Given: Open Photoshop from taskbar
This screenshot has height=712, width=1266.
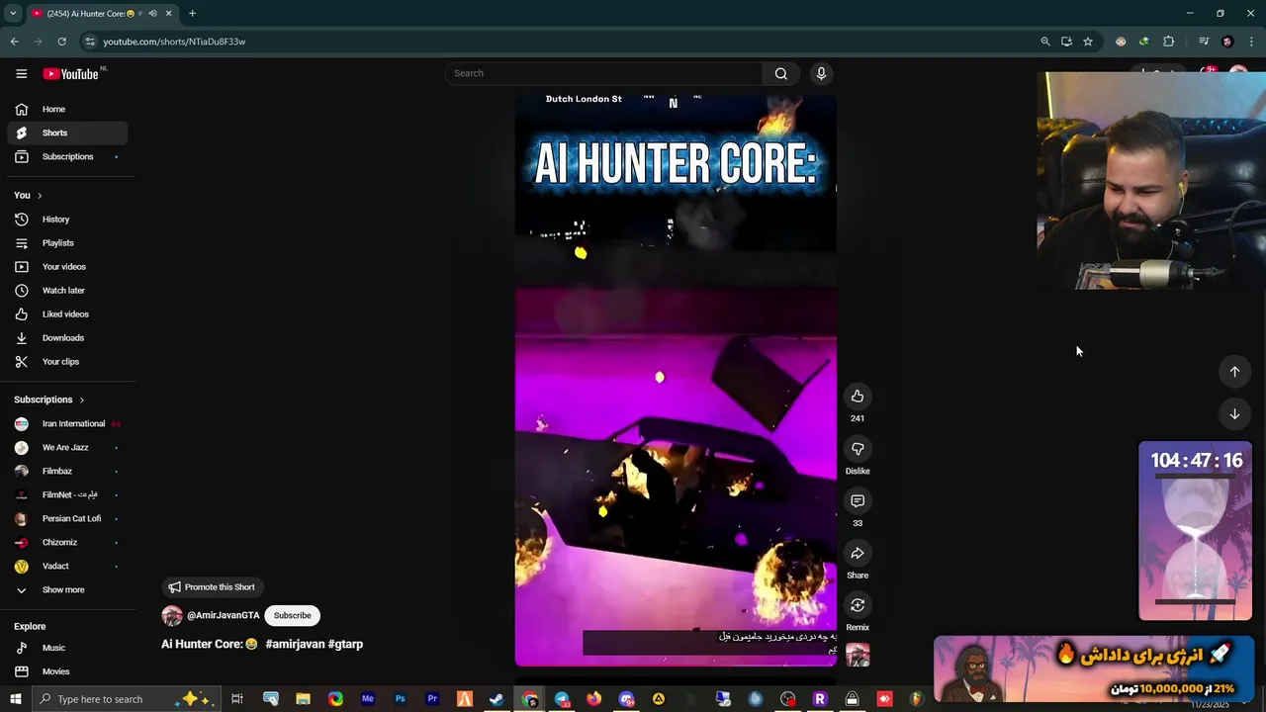Looking at the screenshot, I should pyautogui.click(x=400, y=699).
